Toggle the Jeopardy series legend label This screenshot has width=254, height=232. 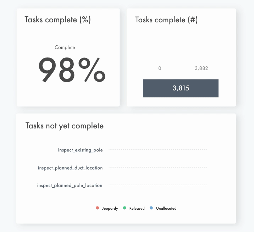(x=110, y=209)
